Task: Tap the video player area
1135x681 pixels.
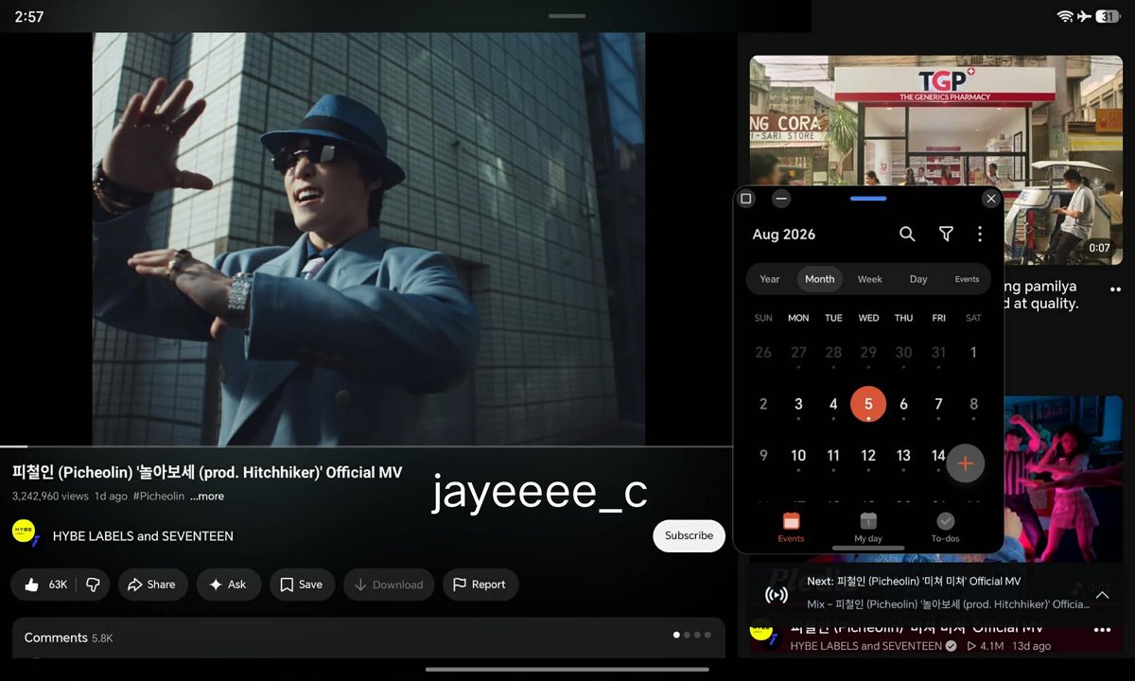Action: [x=368, y=239]
